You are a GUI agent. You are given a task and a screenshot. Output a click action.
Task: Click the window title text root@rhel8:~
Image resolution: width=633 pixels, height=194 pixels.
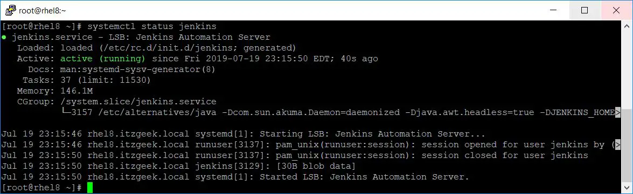pyautogui.click(x=43, y=11)
